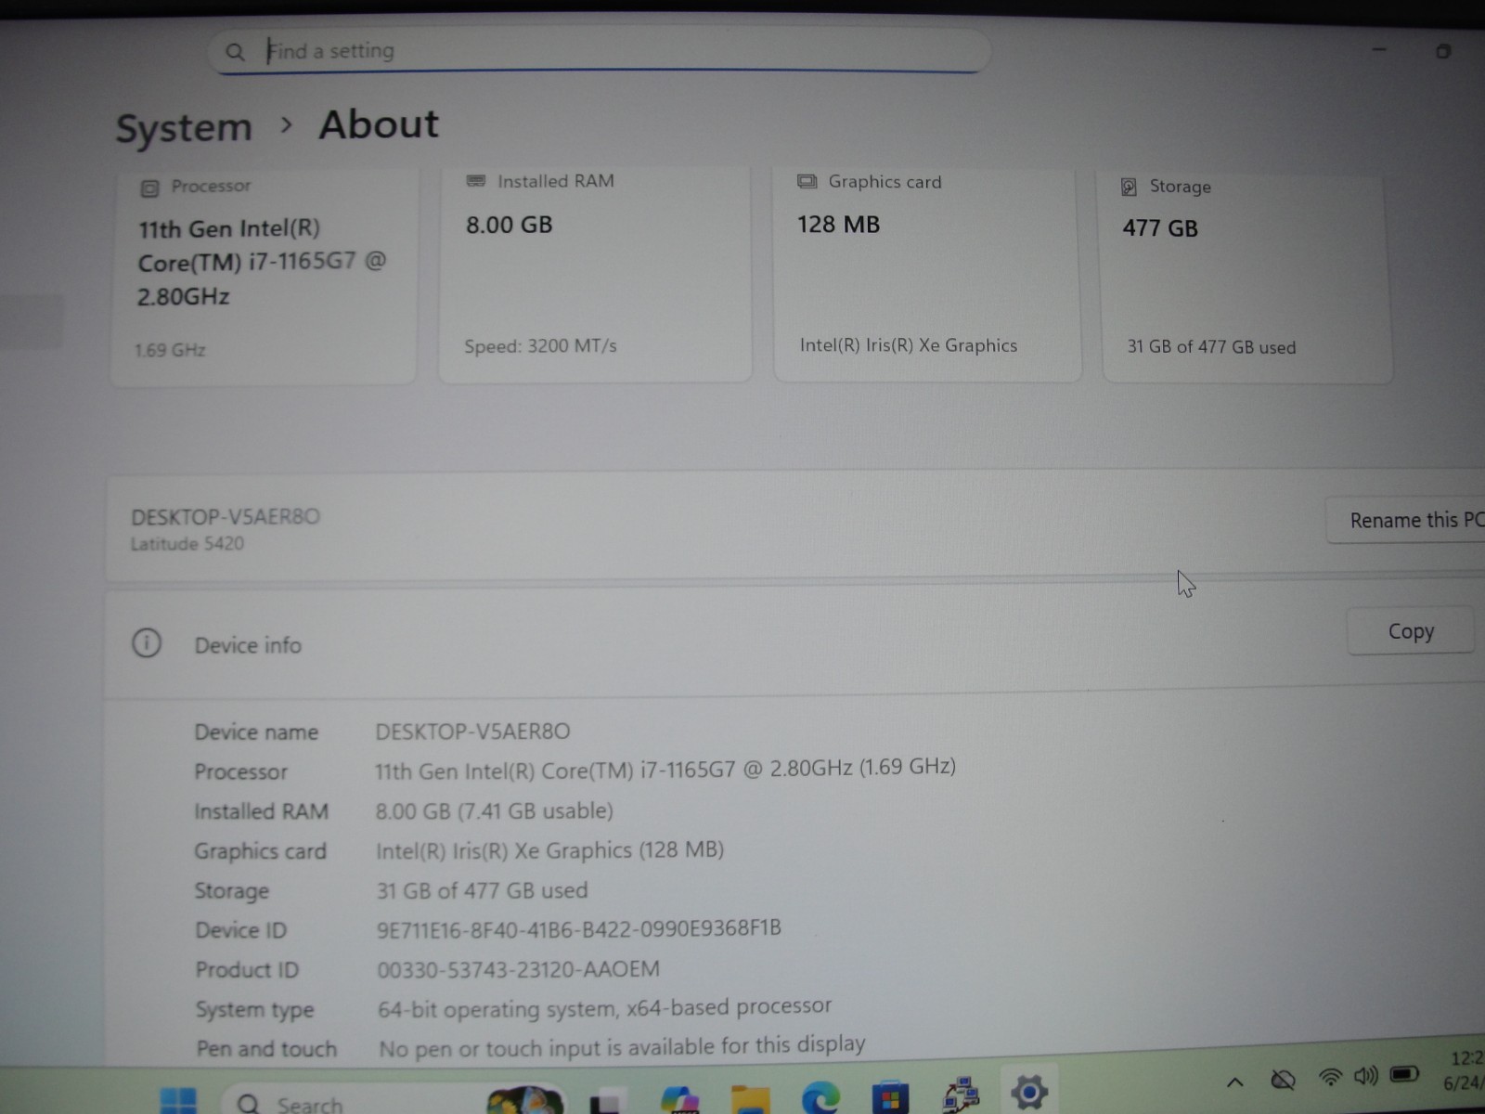Launch Microsoft Edge from taskbar
The height and width of the screenshot is (1114, 1485).
tap(820, 1098)
